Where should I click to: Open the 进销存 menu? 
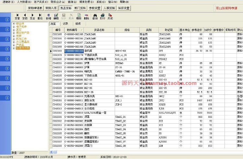pos(8,2)
